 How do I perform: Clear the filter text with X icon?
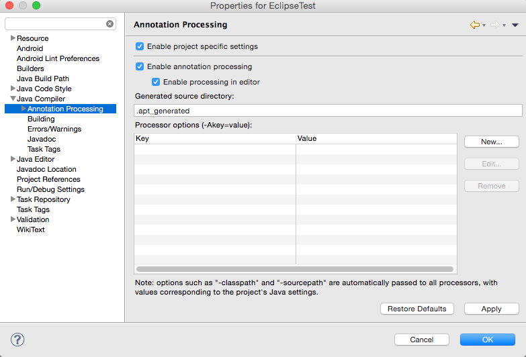pos(110,23)
